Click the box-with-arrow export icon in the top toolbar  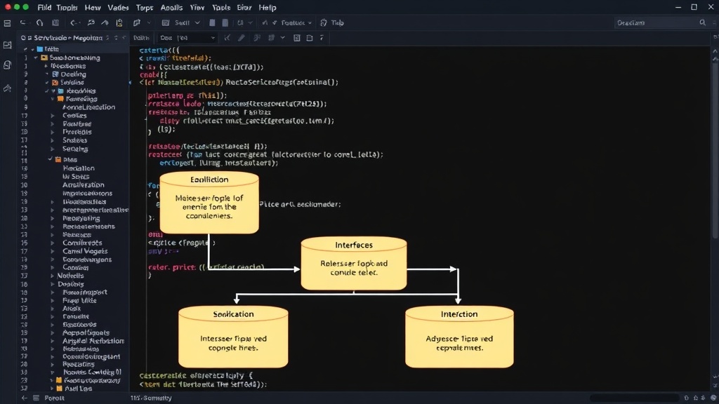click(x=137, y=23)
